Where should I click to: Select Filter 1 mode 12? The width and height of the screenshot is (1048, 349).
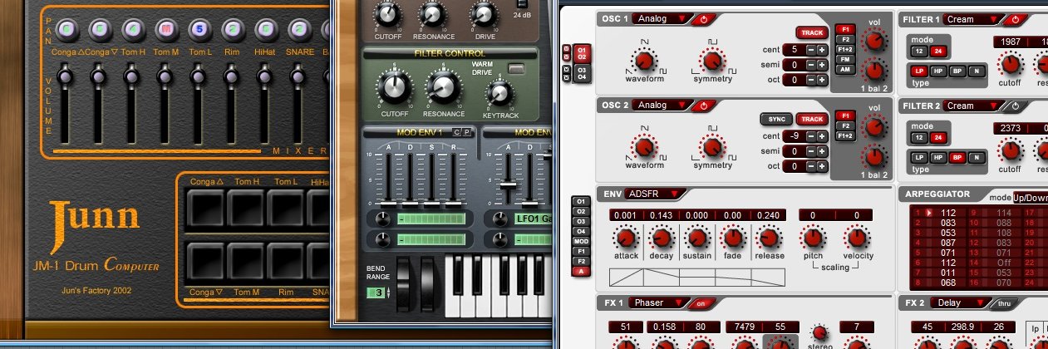[x=918, y=52]
